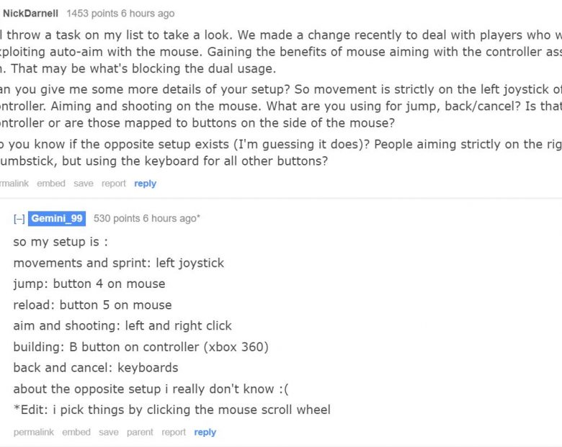562x447 pixels.
Task: Reply to Gemini_99's comment
Action: (205, 433)
